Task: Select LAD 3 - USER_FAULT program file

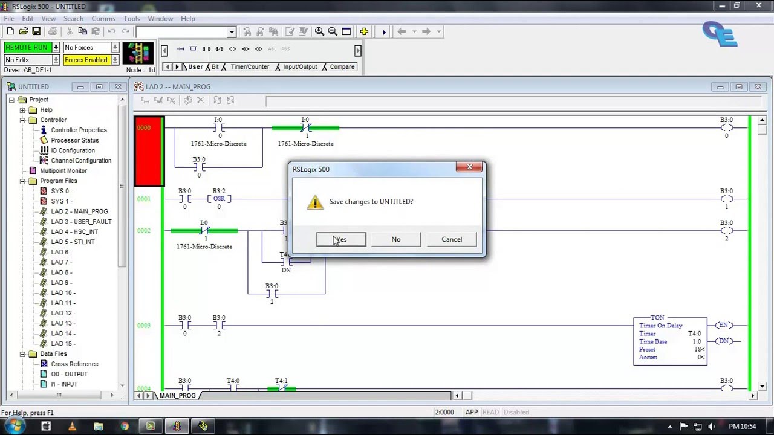Action: (81, 222)
